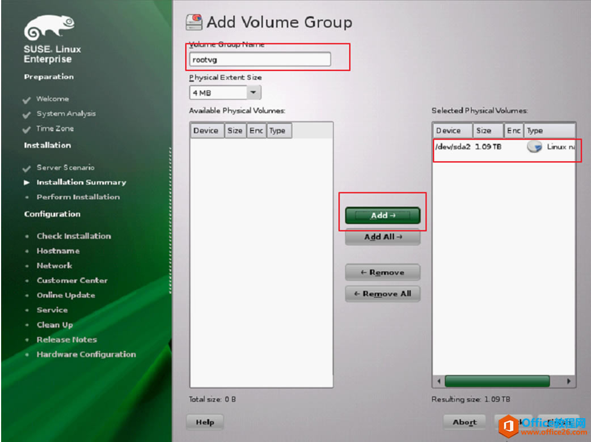Click the Type header in Selected Physical Volumes

point(550,131)
